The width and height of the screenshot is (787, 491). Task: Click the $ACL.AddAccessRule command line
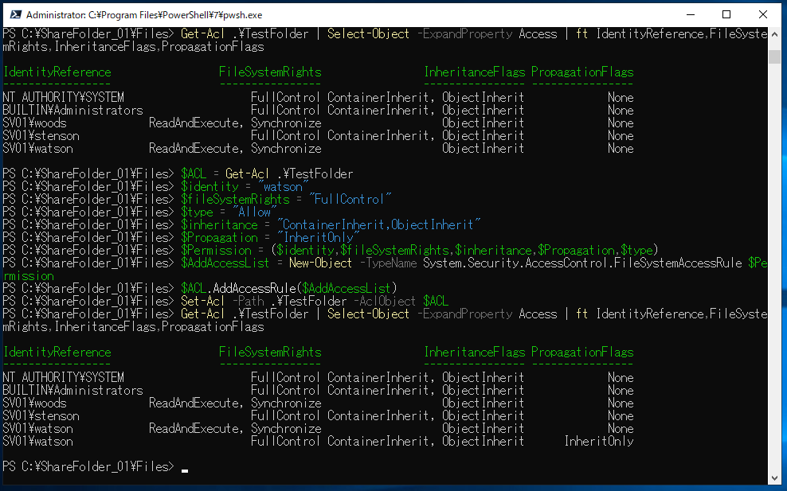point(288,288)
